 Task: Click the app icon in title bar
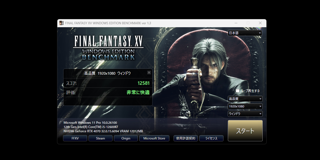click(61, 23)
